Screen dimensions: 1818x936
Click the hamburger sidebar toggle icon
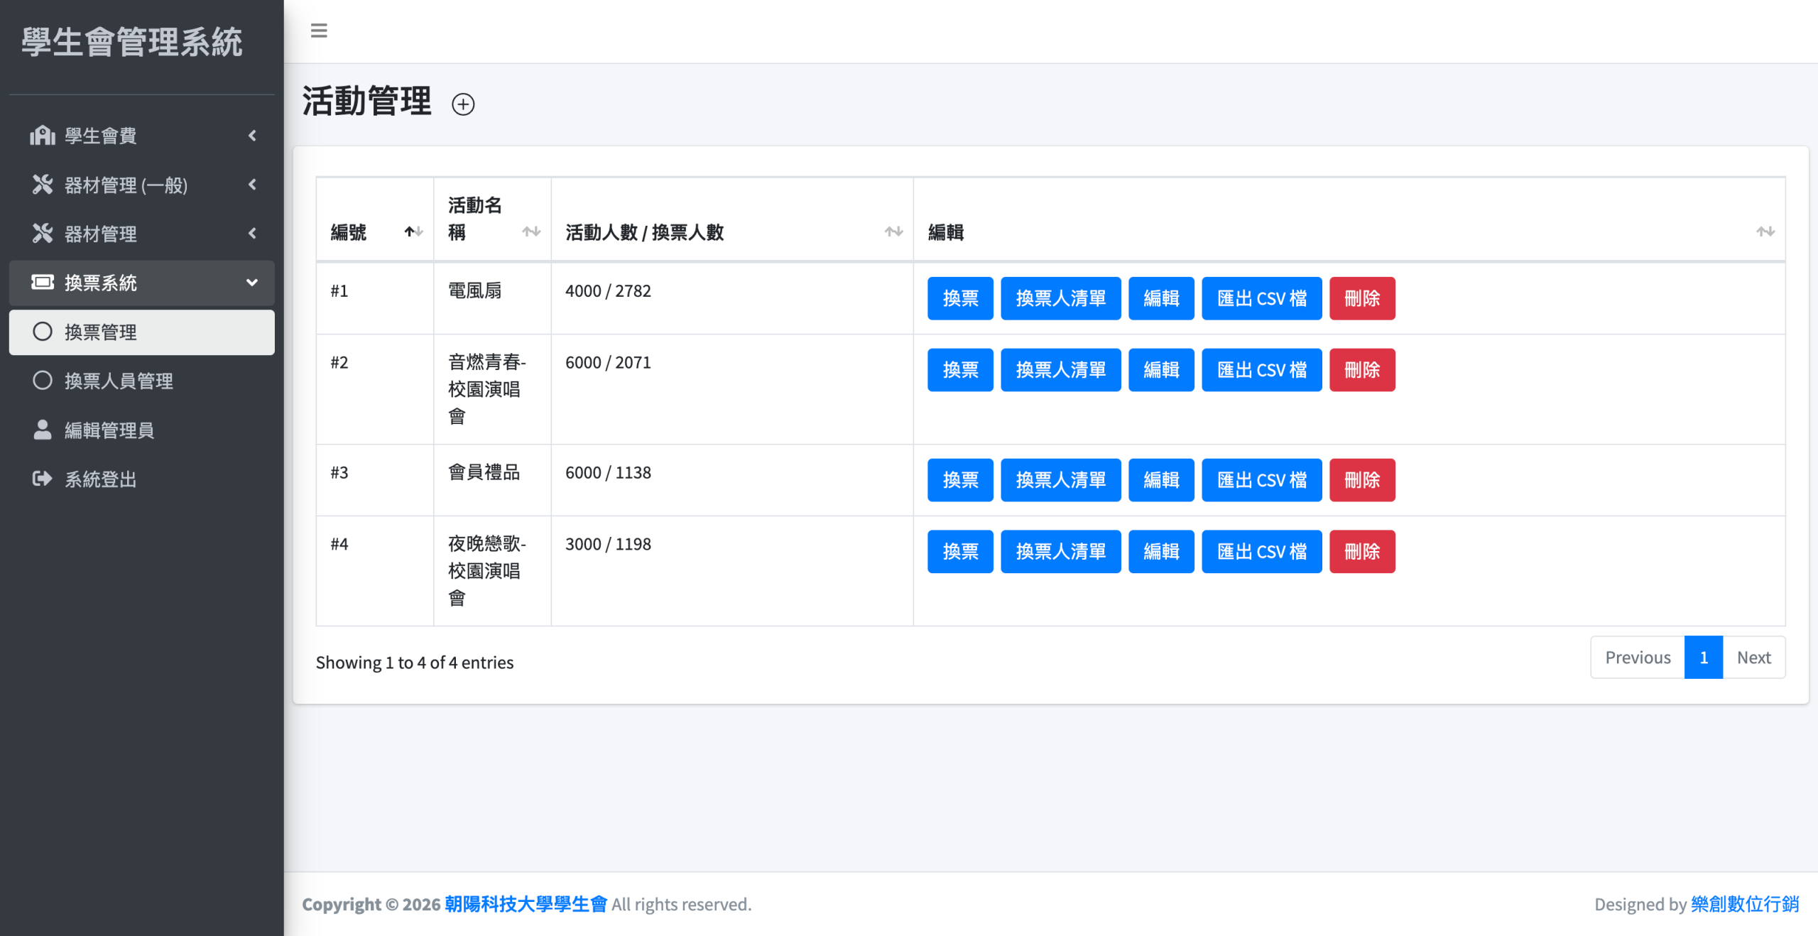tap(319, 31)
